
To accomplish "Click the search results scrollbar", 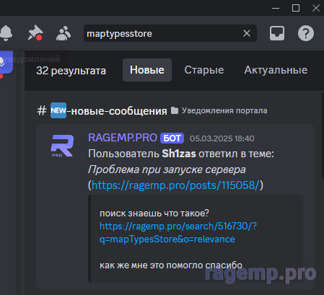I will 323,136.
